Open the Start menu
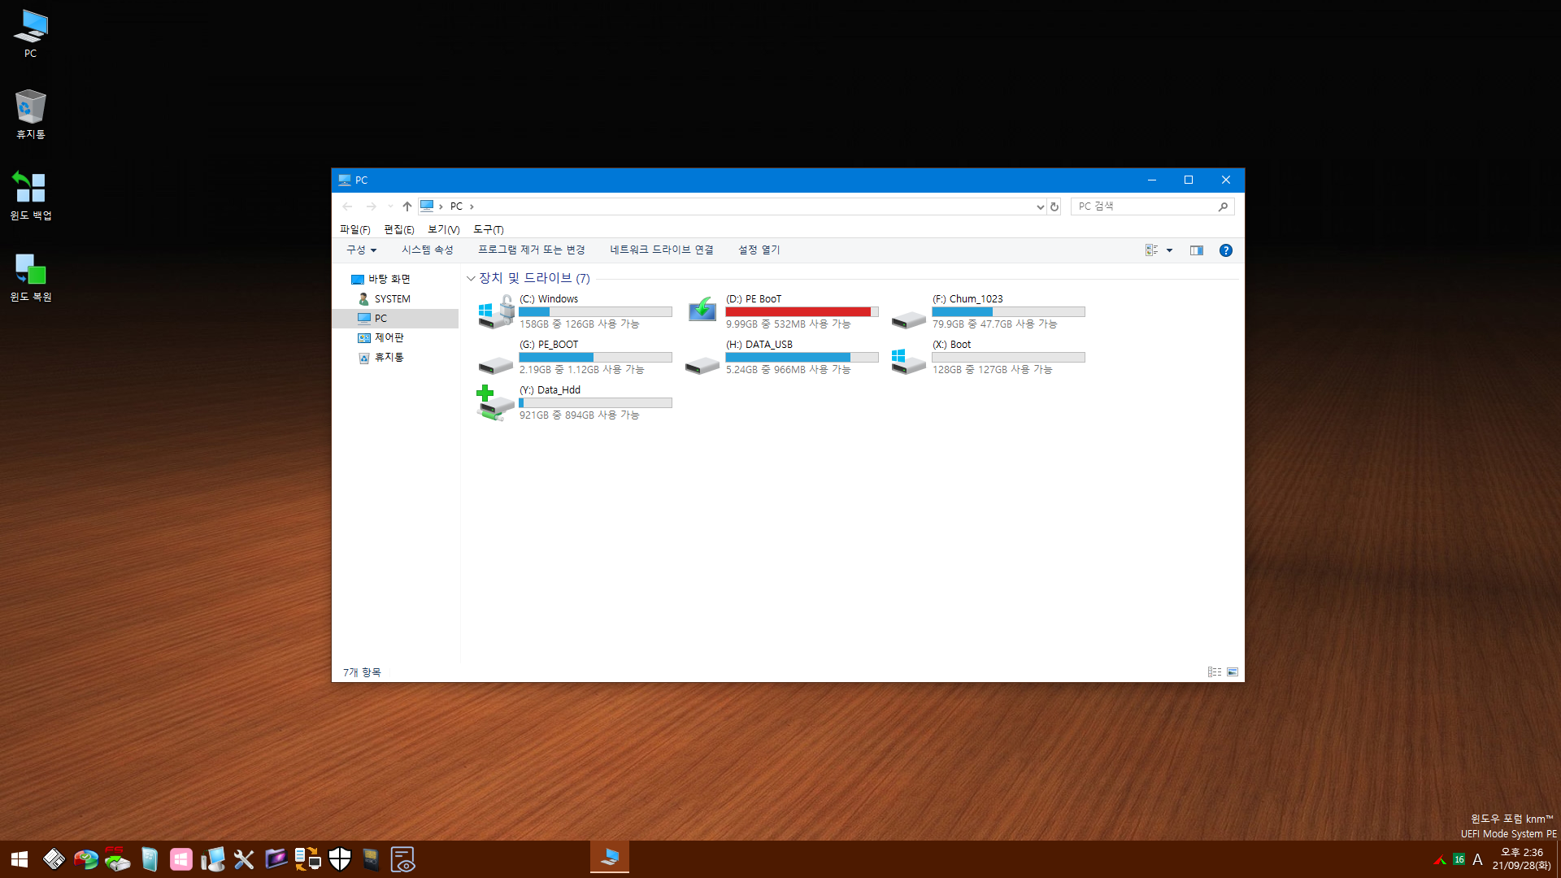 pos(20,859)
